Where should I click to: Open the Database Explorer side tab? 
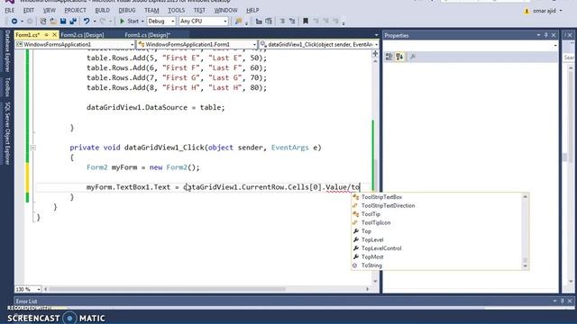7,51
